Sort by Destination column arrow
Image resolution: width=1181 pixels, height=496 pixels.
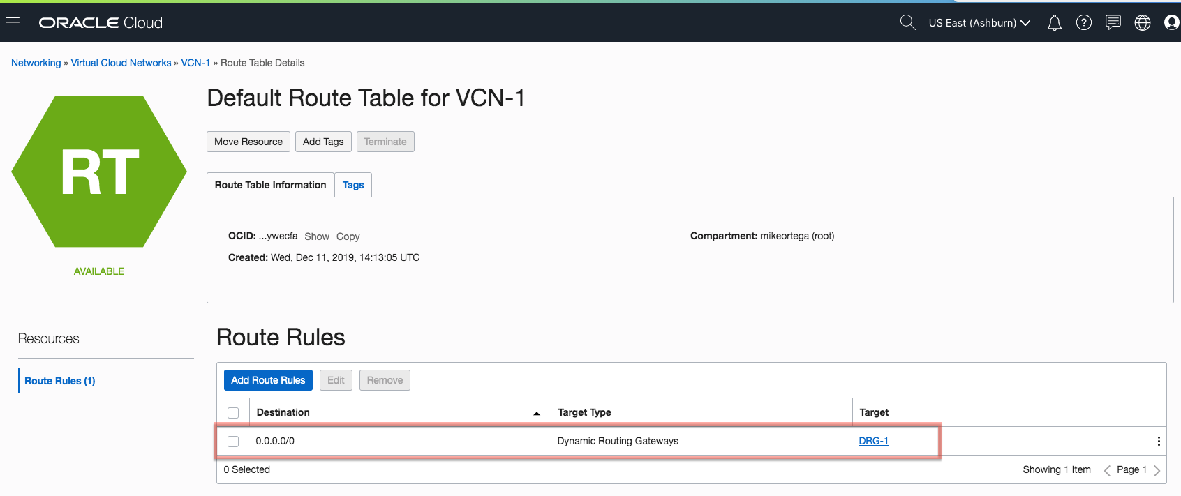pyautogui.click(x=536, y=413)
